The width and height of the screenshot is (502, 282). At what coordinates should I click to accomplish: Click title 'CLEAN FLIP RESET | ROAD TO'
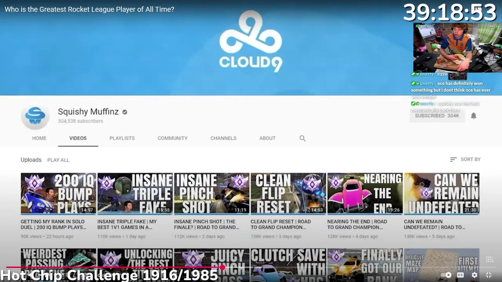point(281,224)
